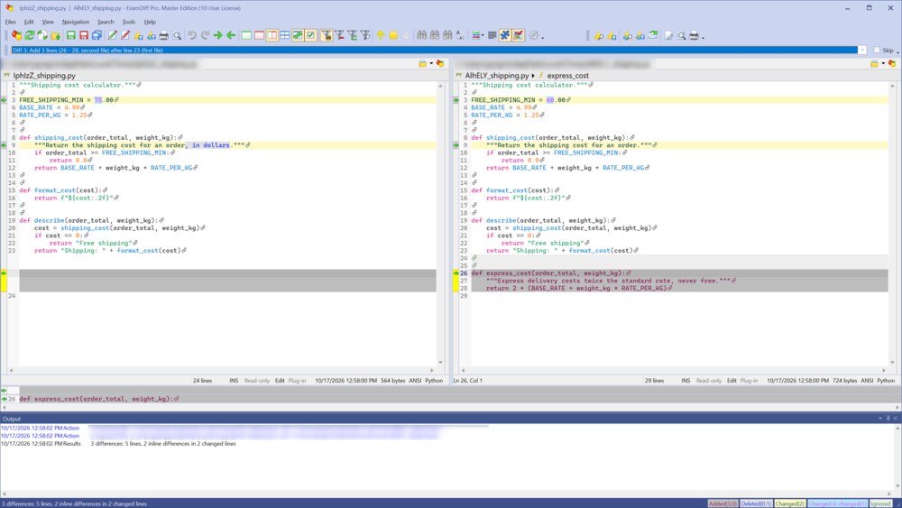Click the first binoculars Find icon
The width and height of the screenshot is (902, 508).
tap(421, 36)
